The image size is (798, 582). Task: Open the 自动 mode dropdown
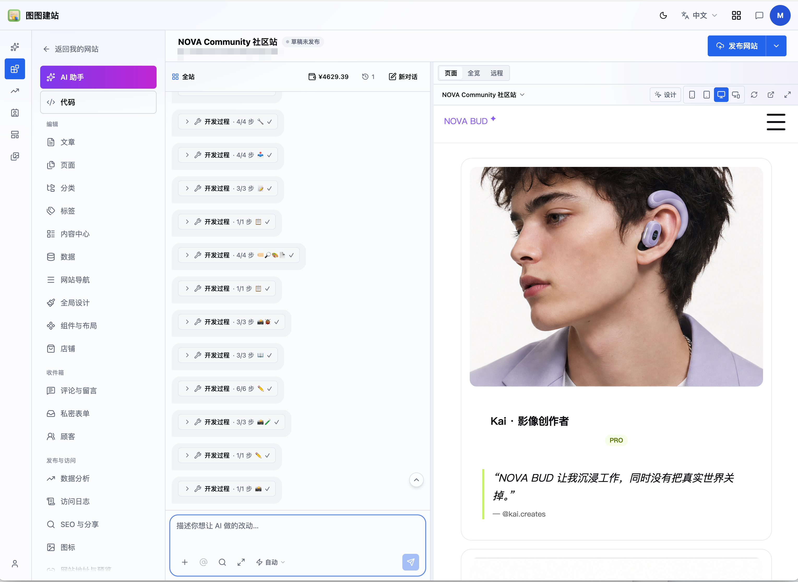[x=271, y=562]
